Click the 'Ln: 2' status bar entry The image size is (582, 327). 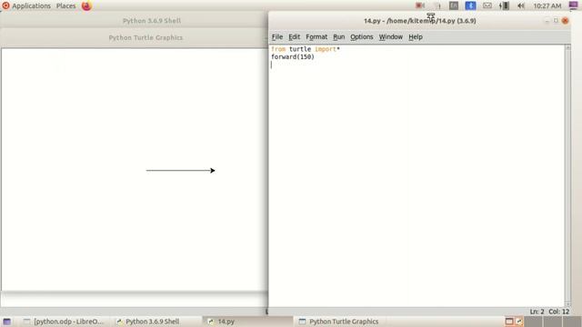pyautogui.click(x=537, y=312)
